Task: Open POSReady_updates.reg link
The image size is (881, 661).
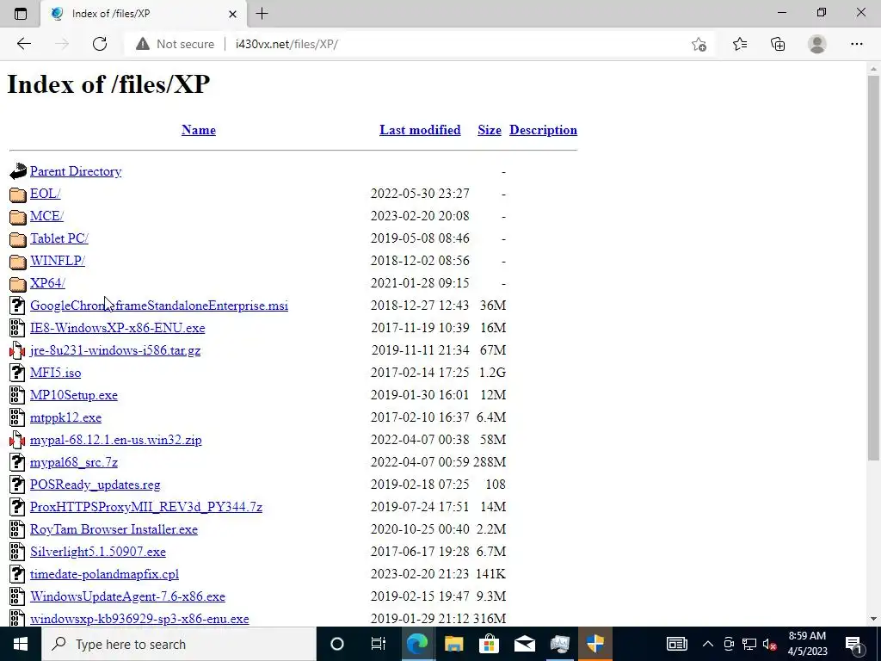Action: click(x=95, y=485)
